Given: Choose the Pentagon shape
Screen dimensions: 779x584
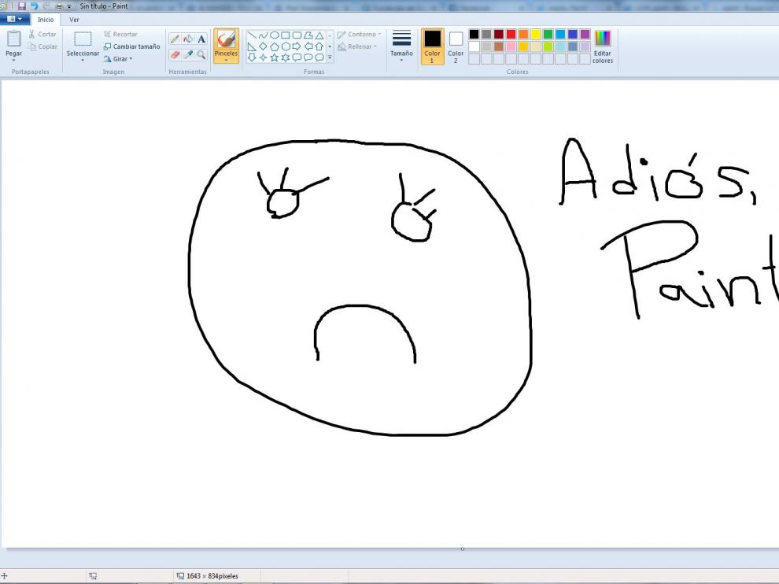Looking at the screenshot, I should (275, 46).
